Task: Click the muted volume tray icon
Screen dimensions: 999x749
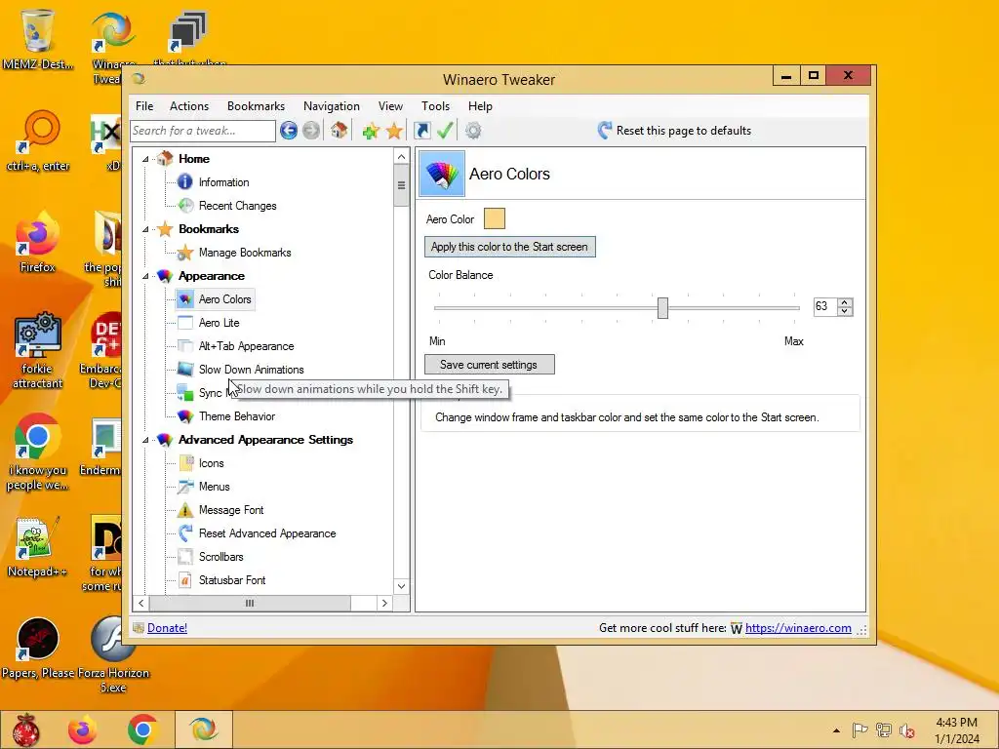Action: tap(907, 730)
